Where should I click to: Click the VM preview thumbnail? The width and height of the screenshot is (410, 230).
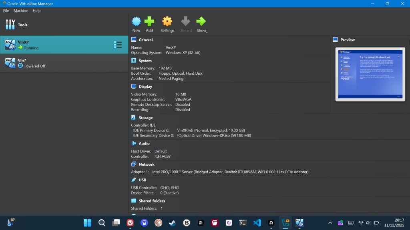[370, 74]
